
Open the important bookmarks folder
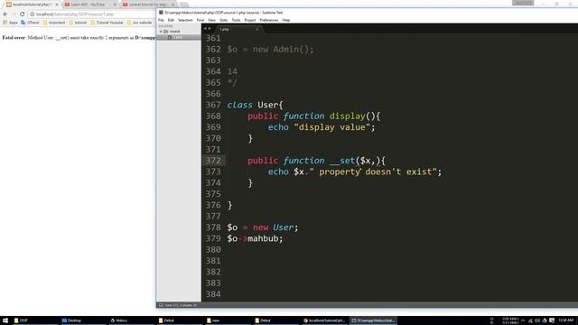pos(54,23)
